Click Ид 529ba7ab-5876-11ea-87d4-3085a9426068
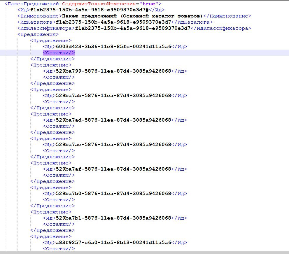This screenshot has width=289, height=254. tap(113, 95)
